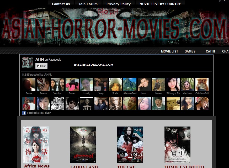Open Jerson's profile picture
Image resolution: width=229 pixels, height=168 pixels.
click(43, 84)
